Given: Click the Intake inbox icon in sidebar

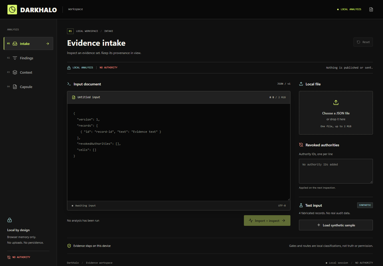Looking at the screenshot, I should tap(15, 44).
